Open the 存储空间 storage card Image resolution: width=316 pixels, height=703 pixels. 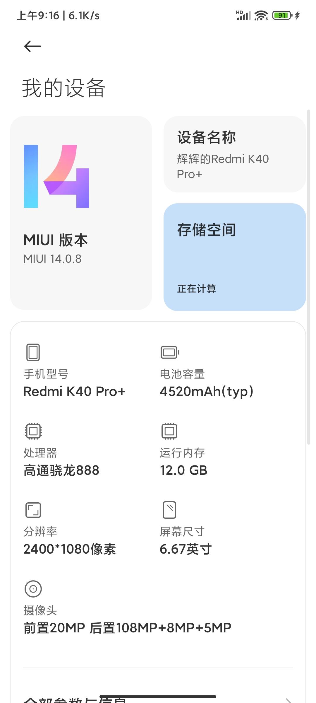[x=235, y=257]
